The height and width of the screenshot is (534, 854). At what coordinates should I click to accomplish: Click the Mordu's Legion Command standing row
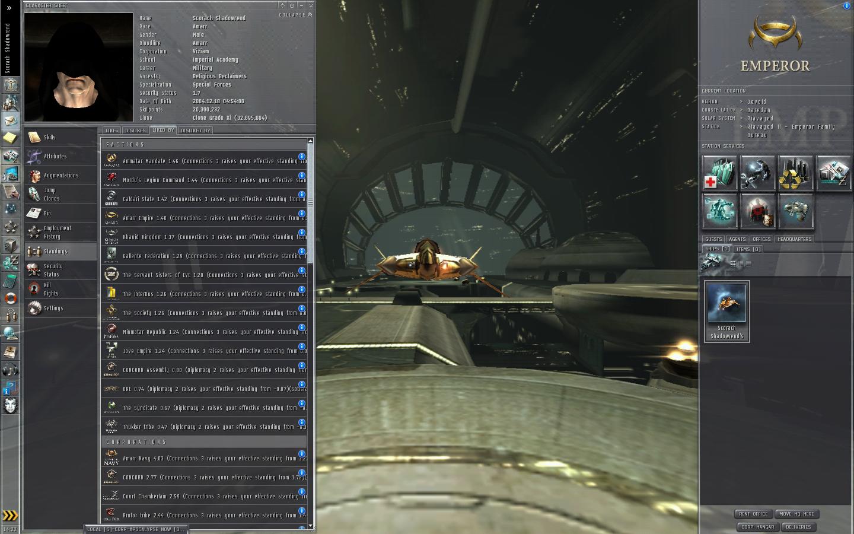(x=205, y=180)
